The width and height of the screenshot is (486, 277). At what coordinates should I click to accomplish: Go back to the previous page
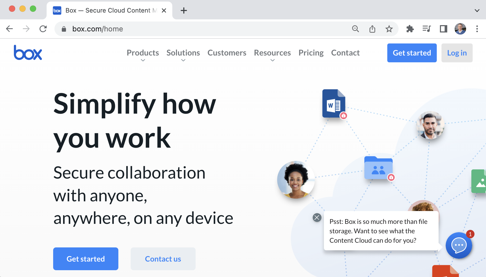pos(9,29)
